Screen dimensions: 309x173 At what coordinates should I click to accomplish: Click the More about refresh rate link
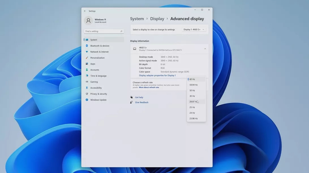149,87
